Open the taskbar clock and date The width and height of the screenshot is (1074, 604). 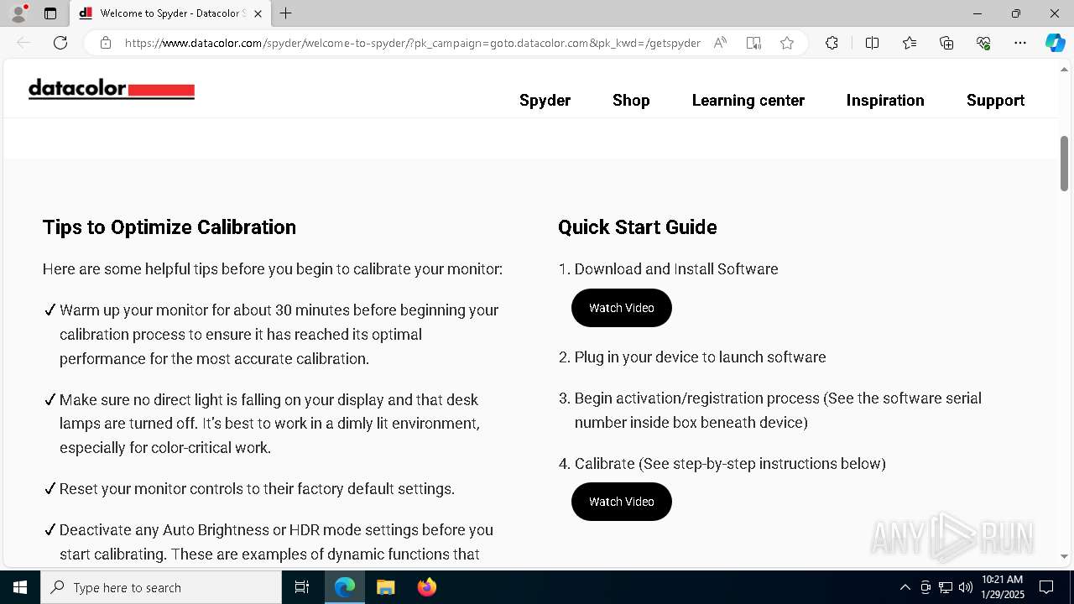1003,587
